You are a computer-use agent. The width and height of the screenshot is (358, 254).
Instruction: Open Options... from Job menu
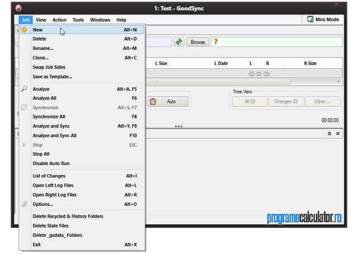pos(82,204)
